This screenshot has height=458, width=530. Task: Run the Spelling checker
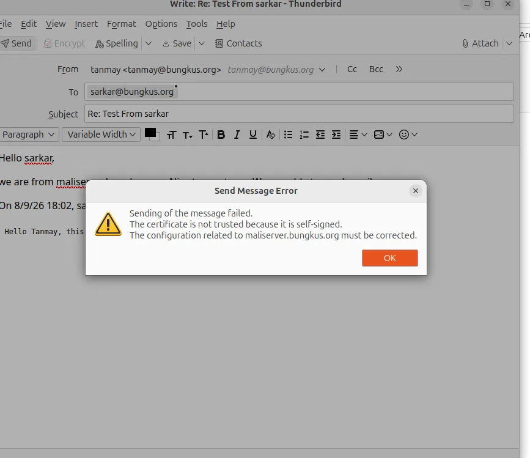[117, 43]
